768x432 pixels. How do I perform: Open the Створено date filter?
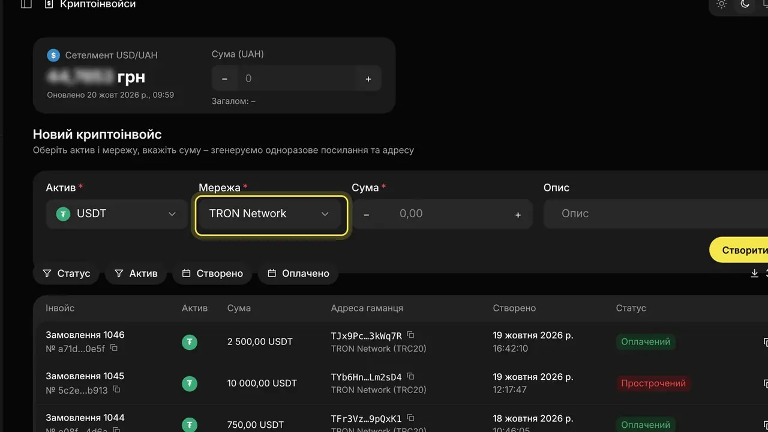tap(213, 274)
